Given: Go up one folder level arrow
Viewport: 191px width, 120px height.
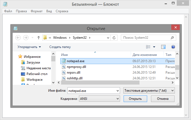Looking at the screenshot, I should coord(39,38).
